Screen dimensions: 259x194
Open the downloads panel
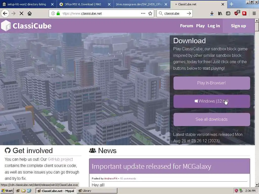[212, 14]
